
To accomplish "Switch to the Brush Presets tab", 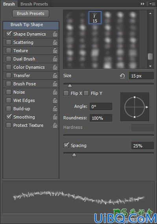I will pyautogui.click(x=34, y=4).
